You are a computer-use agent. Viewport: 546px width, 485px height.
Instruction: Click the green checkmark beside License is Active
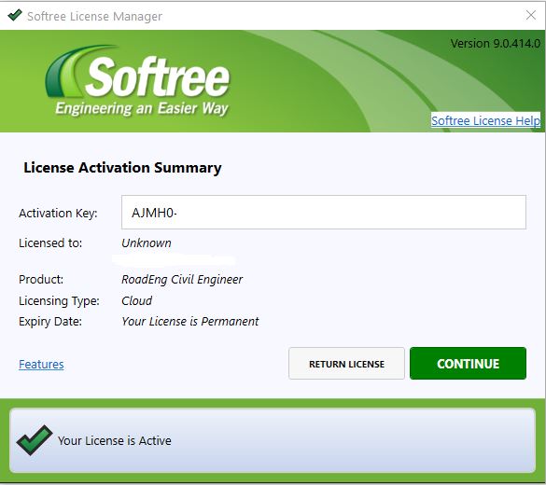(35, 440)
